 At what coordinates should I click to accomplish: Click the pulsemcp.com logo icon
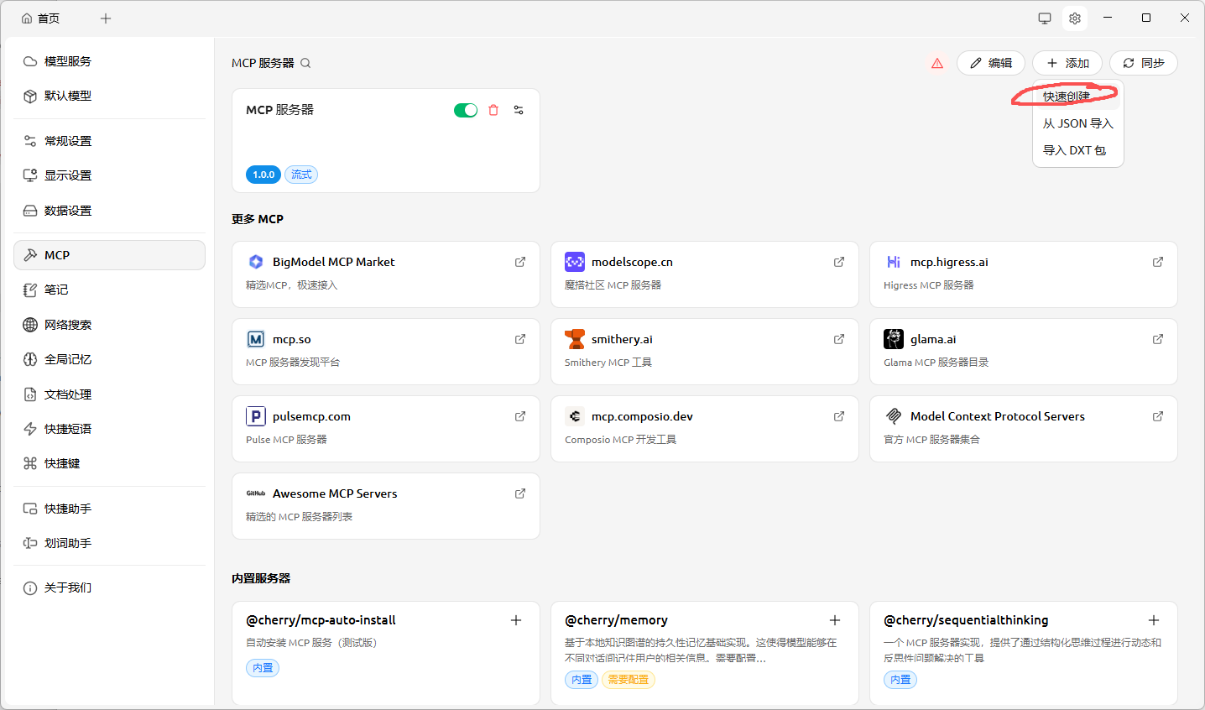click(x=256, y=416)
